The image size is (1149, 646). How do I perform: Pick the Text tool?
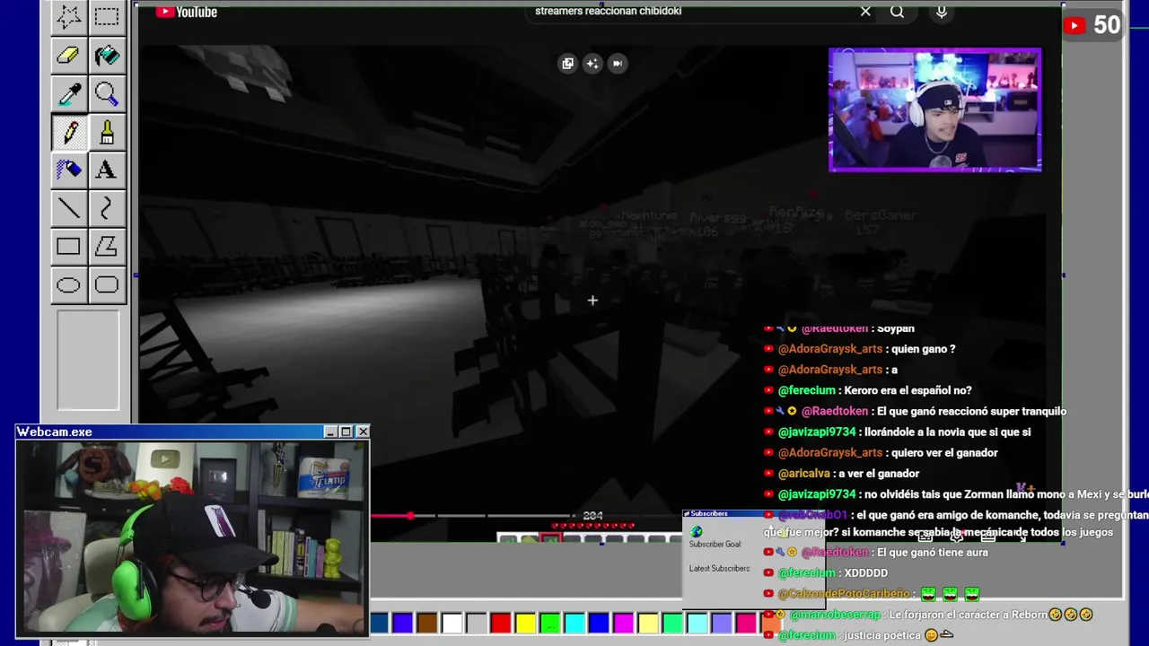pyautogui.click(x=107, y=170)
